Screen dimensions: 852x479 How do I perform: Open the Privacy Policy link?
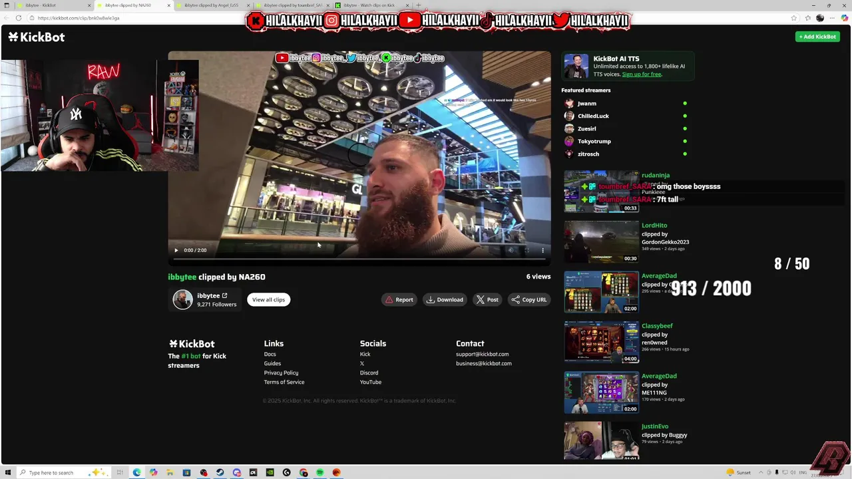point(281,373)
